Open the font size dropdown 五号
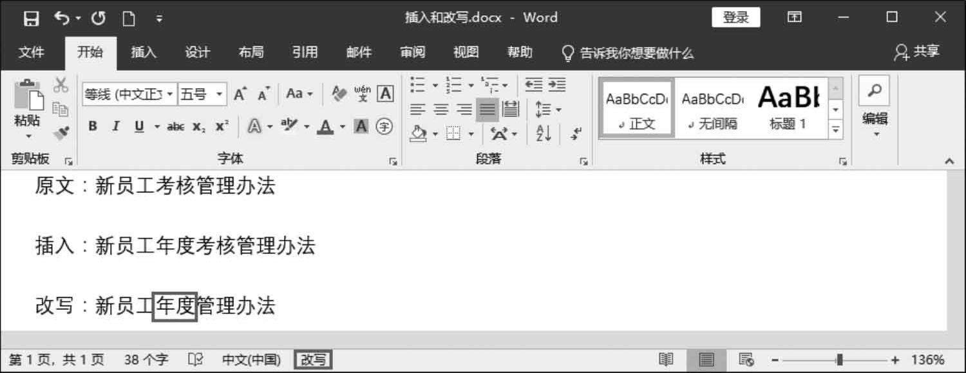 coord(202,95)
